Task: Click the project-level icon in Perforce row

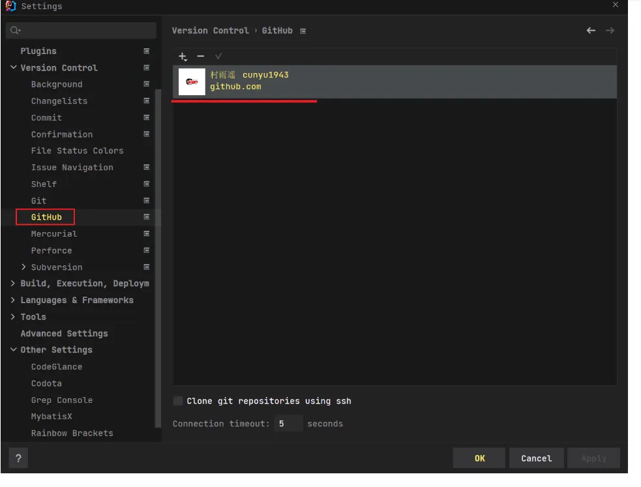Action: [x=146, y=250]
